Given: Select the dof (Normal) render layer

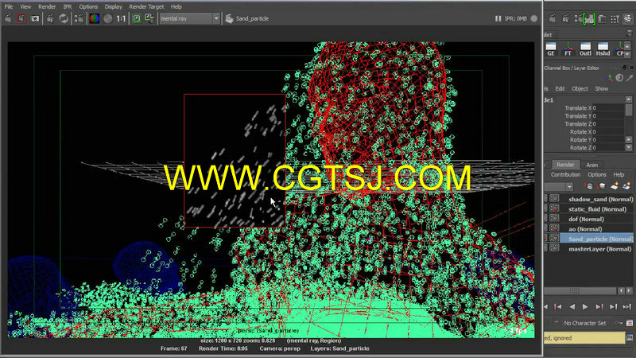Looking at the screenshot, I should coord(587,220).
